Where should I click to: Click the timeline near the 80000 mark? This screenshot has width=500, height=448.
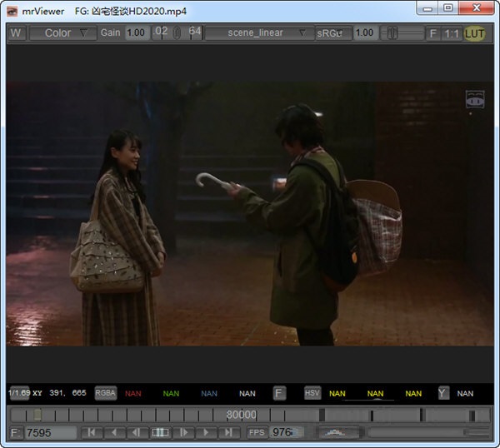click(x=242, y=416)
